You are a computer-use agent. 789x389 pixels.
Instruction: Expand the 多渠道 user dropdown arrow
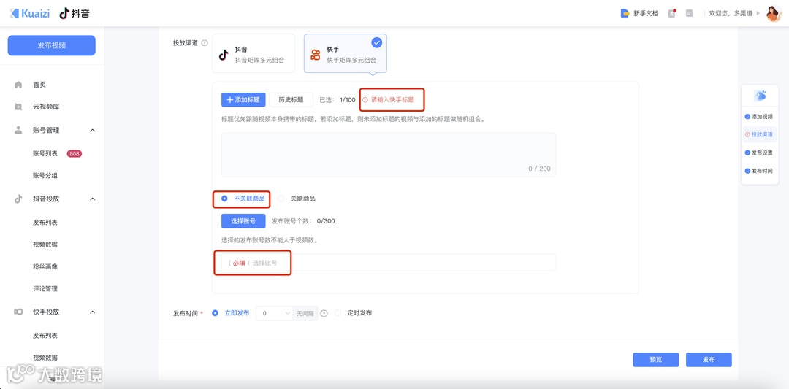(x=758, y=14)
